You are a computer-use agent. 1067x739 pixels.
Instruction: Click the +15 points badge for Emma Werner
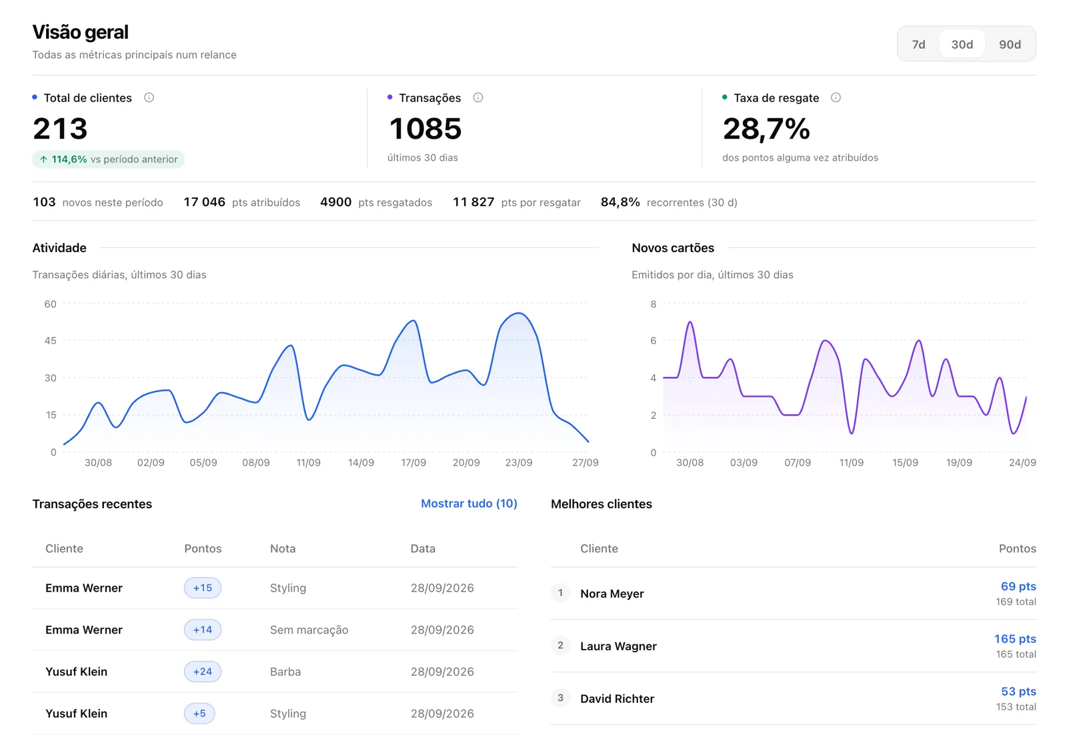point(203,588)
